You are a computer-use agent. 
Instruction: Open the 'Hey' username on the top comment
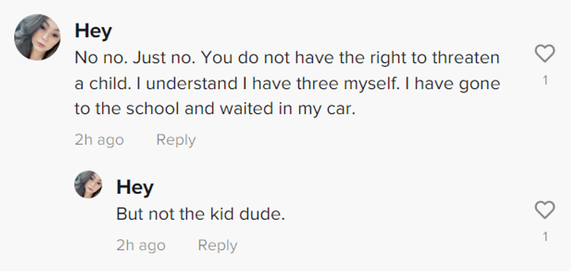(93, 31)
